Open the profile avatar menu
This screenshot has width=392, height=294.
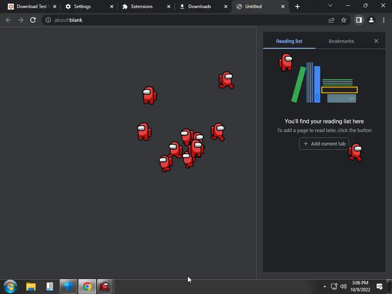pos(371,20)
